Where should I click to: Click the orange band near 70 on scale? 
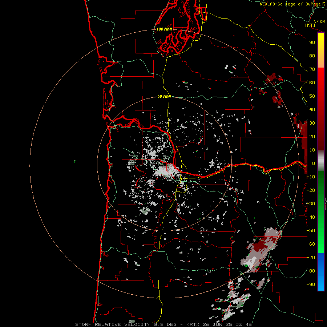(x=321, y=62)
